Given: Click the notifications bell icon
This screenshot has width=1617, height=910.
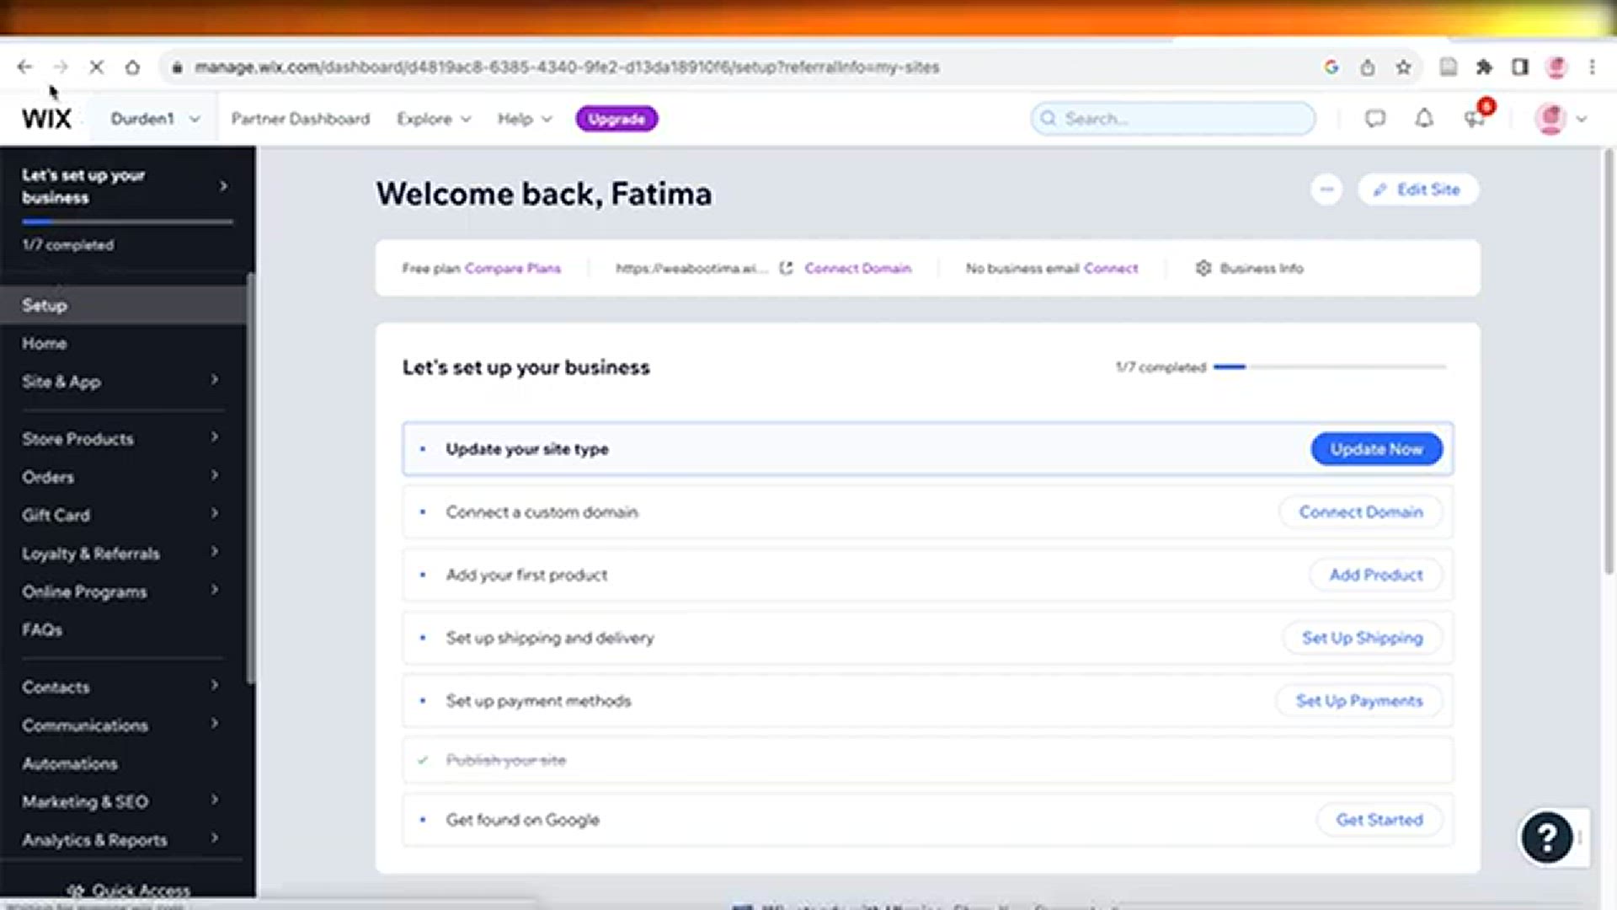Looking at the screenshot, I should [1424, 119].
